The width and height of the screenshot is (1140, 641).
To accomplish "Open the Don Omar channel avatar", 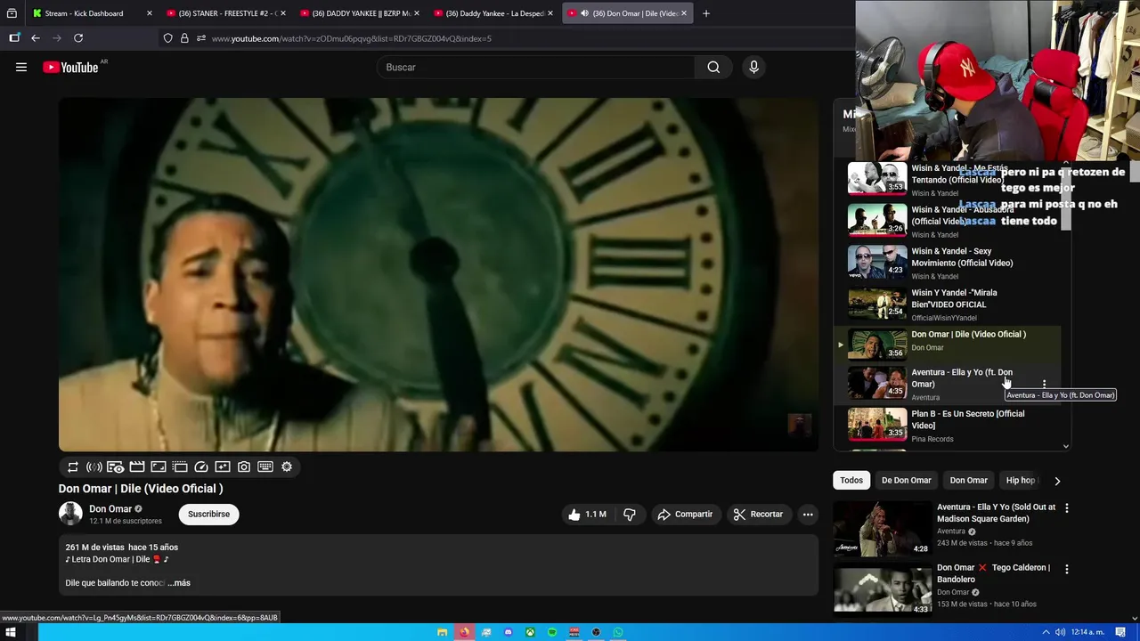I will point(70,514).
